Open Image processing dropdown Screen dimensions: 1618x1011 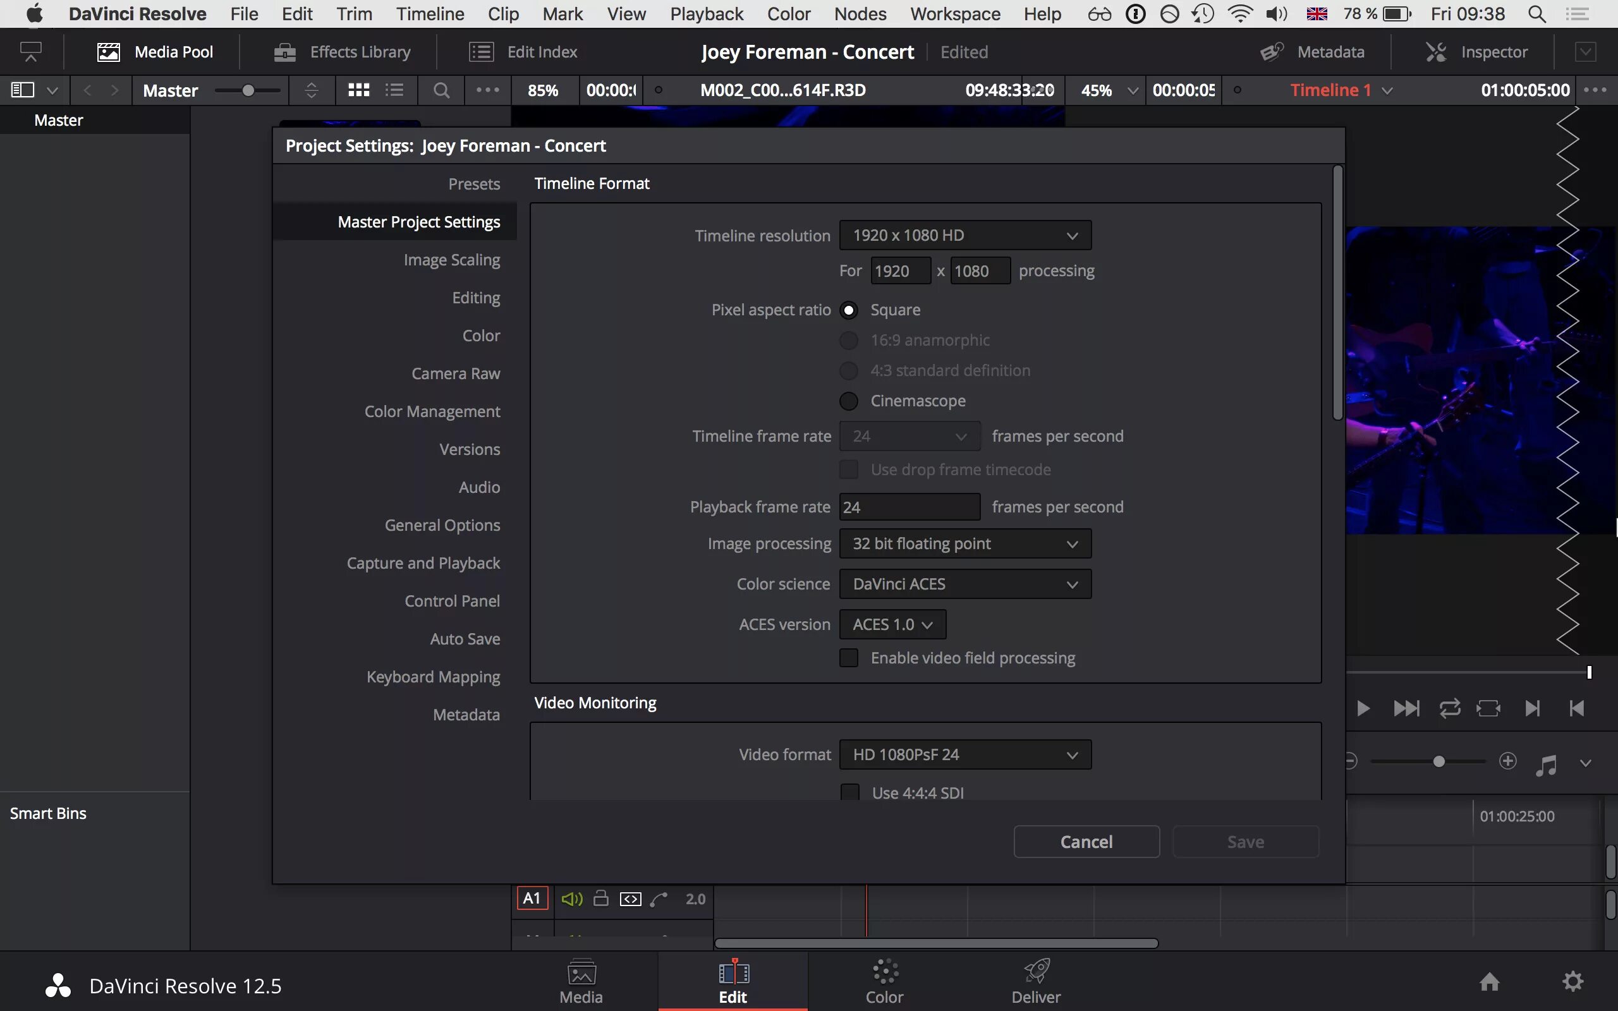pyautogui.click(x=964, y=543)
